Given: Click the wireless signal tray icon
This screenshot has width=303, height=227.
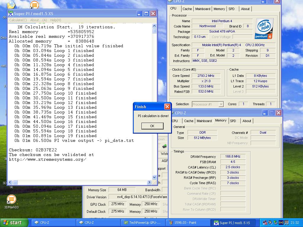Looking at the screenshot, I should pos(281,223).
